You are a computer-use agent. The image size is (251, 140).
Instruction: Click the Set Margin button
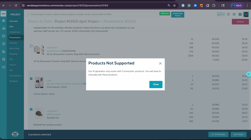click(x=239, y=134)
